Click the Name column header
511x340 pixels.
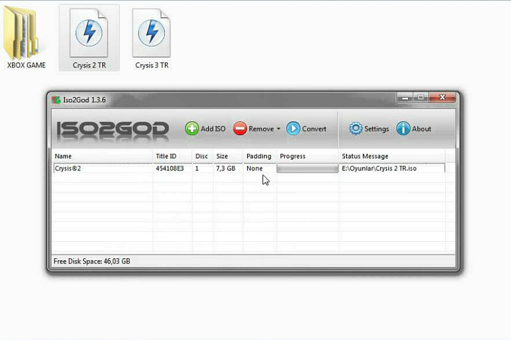point(102,156)
